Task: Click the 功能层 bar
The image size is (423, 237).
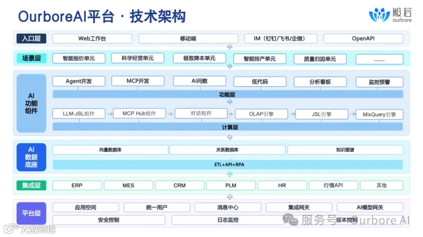Action: coord(228,94)
